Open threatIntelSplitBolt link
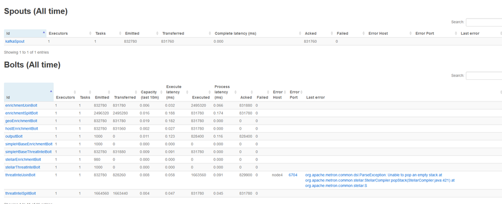Image resolution: width=502 pixels, height=204 pixels. (x=21, y=193)
